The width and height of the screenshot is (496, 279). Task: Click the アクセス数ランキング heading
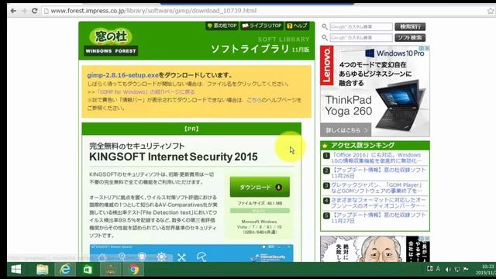click(363, 145)
